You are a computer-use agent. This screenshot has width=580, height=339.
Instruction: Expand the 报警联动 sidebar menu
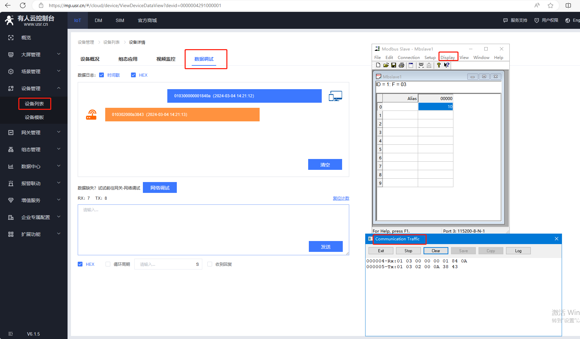click(59, 183)
